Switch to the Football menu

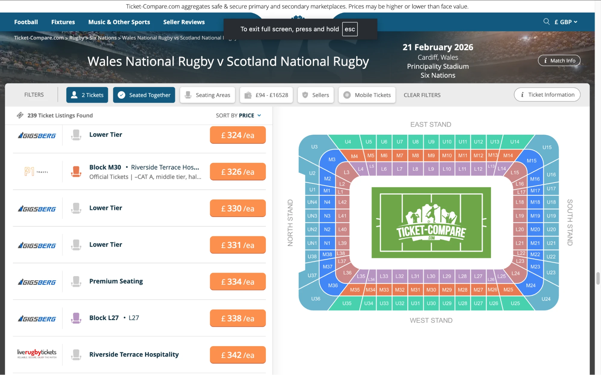coord(26,22)
